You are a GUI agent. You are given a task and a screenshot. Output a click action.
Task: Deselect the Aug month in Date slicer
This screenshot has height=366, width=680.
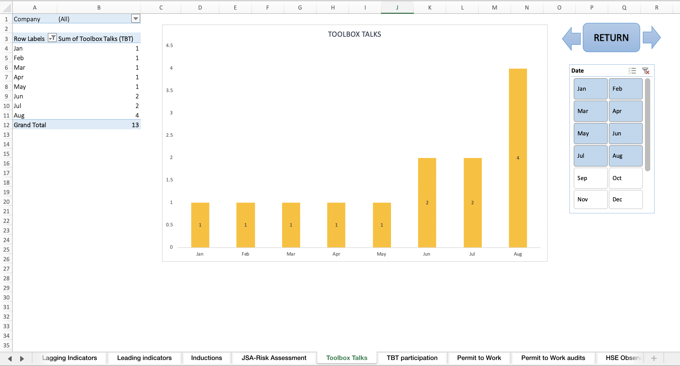tap(625, 156)
